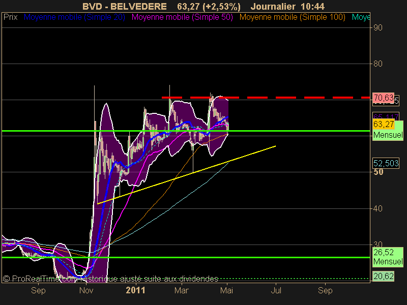The height and width of the screenshot is (305, 407).
Task: Click the Nov label on the time axis
Action: coord(86,290)
